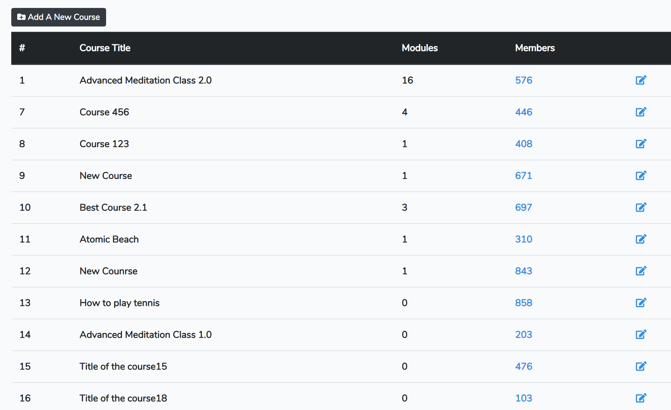Select the Atomic Beach title
Image resolution: width=671 pixels, height=410 pixels.
tap(109, 239)
